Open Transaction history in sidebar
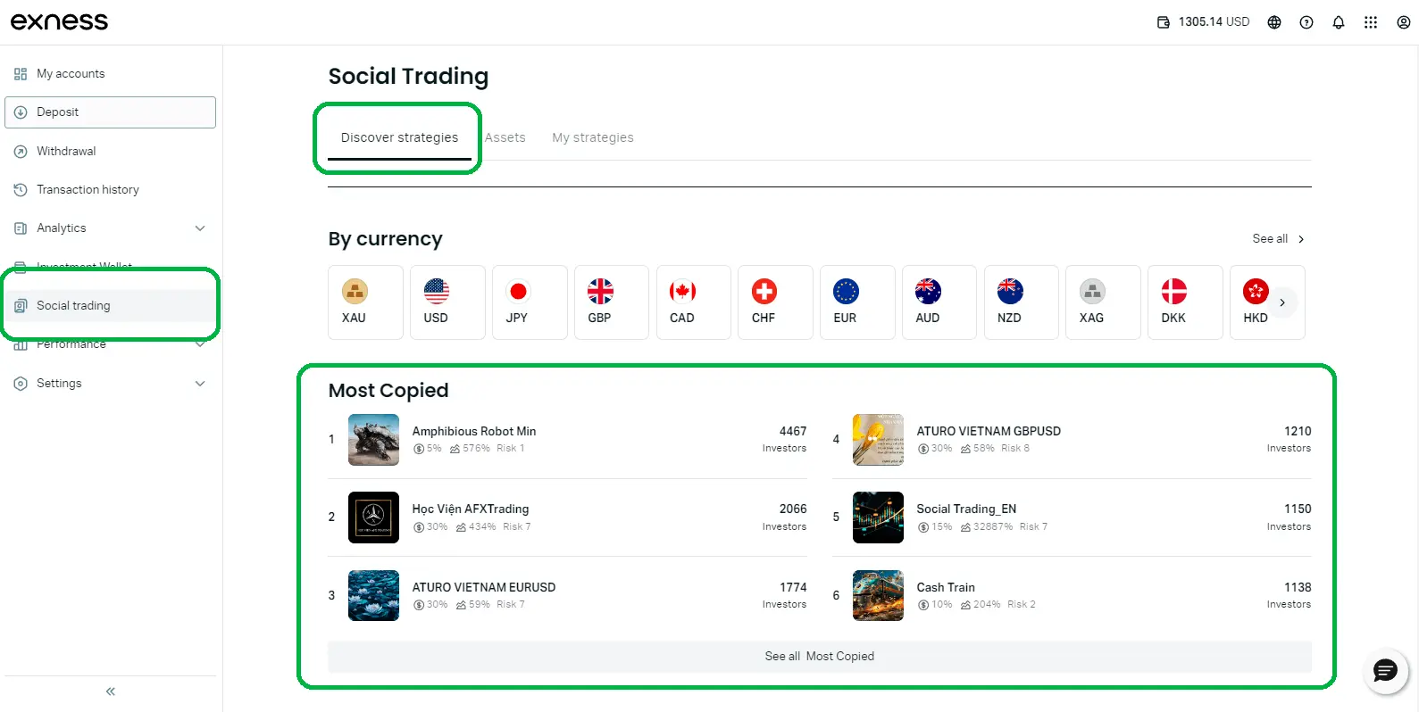This screenshot has height=712, width=1419. click(110, 190)
